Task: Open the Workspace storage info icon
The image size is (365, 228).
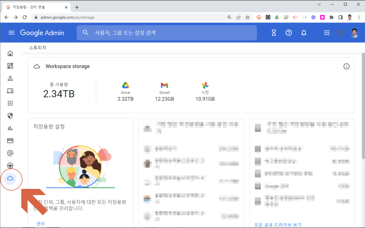Action: pyautogui.click(x=346, y=67)
